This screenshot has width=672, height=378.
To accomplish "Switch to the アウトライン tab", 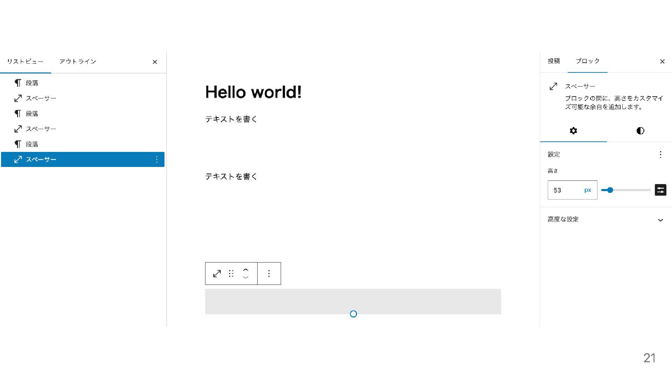I will [77, 62].
